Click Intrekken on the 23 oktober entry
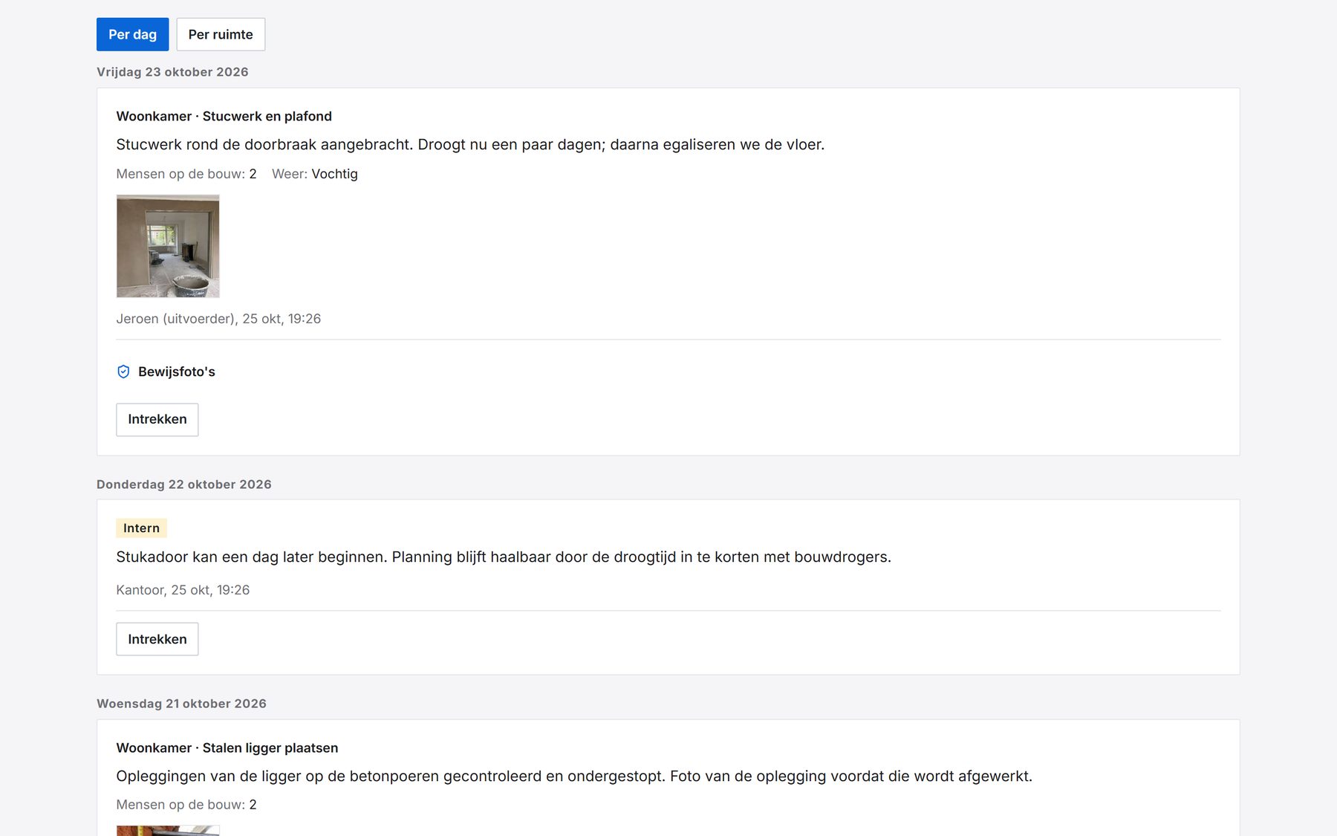This screenshot has width=1337, height=836. point(157,419)
